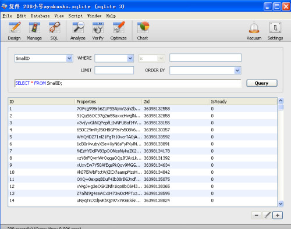This screenshot has width=291, height=229.
Task: Select Zid cell 36398134842
Action: (x=157, y=172)
